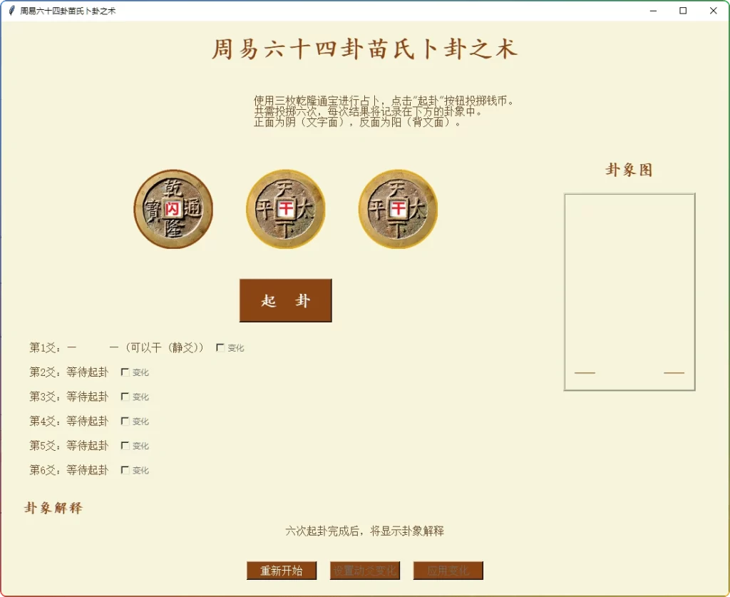This screenshot has height=597, width=730.
Task: Check the 变化 box next to 第3爻
Action: coord(125,397)
